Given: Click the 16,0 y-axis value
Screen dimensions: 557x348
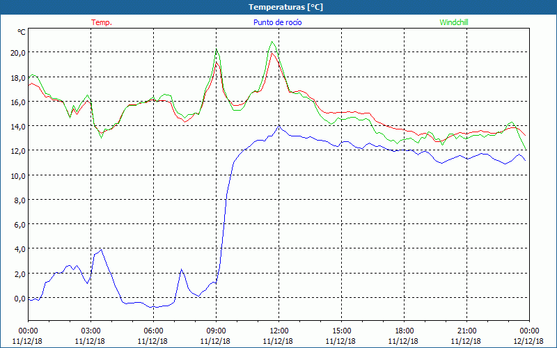Looking at the screenshot, I should [x=18, y=102].
